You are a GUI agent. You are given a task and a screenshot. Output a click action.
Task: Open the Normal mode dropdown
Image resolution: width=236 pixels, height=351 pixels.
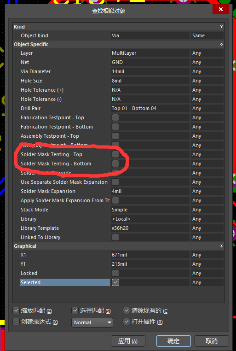92,322
